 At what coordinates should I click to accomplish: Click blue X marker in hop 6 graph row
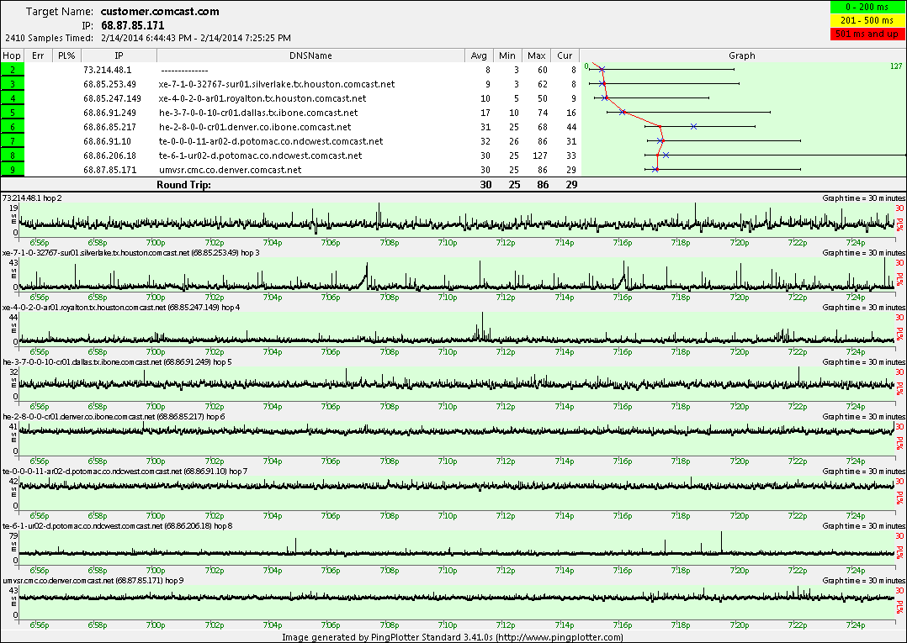tap(693, 126)
